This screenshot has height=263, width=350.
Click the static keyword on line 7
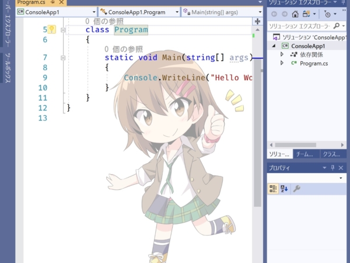pyautogui.click(x=119, y=58)
